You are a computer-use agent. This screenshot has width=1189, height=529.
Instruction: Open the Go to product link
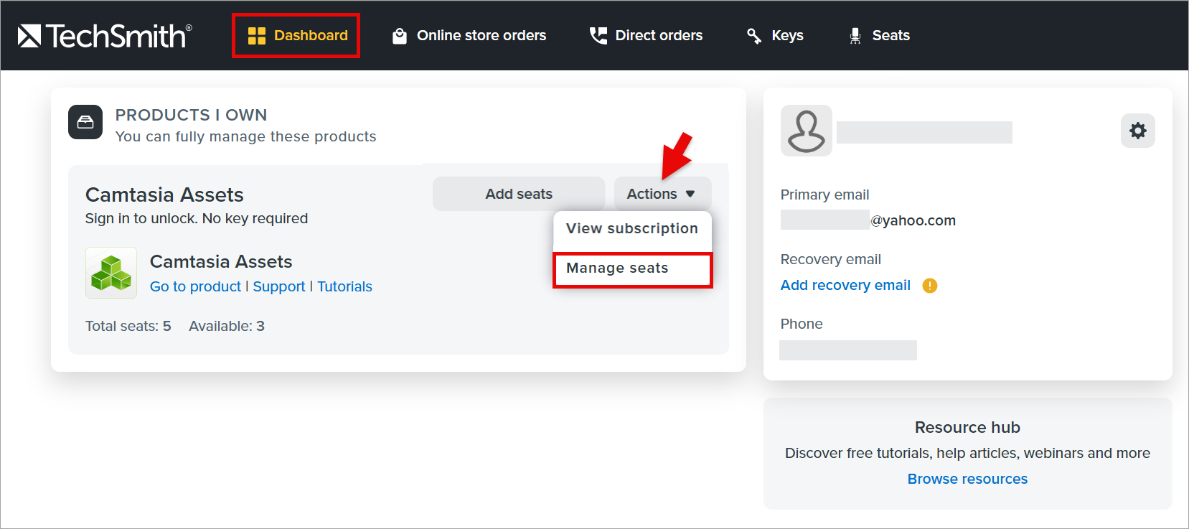pos(195,286)
